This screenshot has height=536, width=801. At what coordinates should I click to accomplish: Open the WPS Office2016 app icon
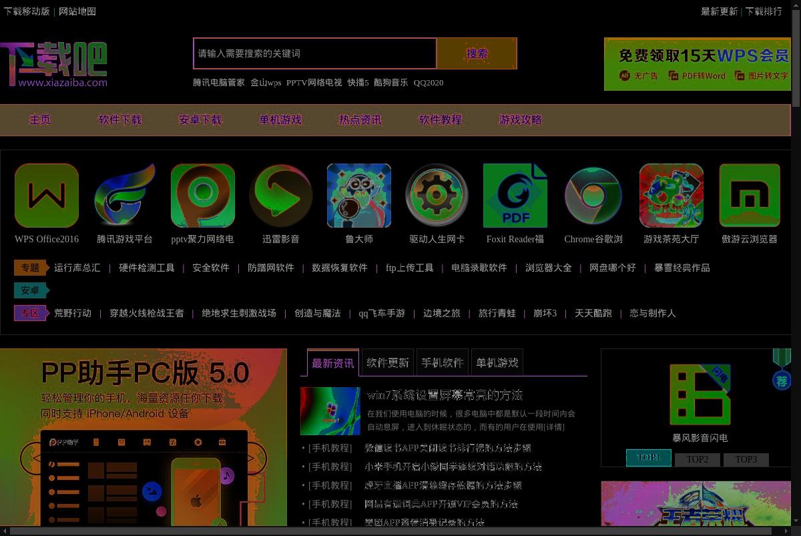point(47,196)
